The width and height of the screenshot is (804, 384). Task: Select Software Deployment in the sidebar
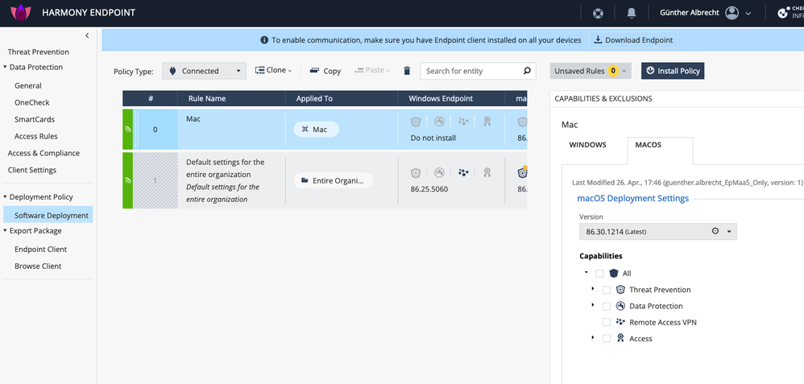coord(48,215)
